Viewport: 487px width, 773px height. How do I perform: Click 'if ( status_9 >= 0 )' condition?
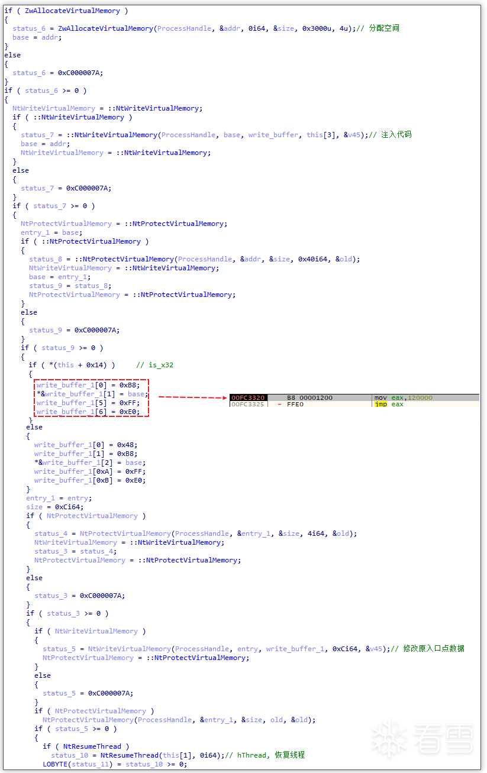tap(62, 348)
